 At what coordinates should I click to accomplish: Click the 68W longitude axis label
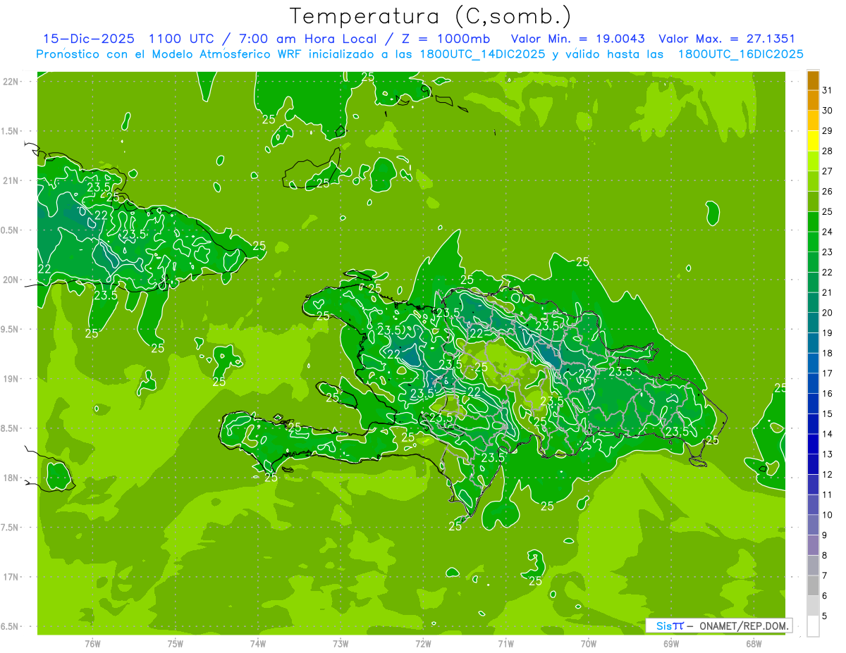(x=754, y=643)
